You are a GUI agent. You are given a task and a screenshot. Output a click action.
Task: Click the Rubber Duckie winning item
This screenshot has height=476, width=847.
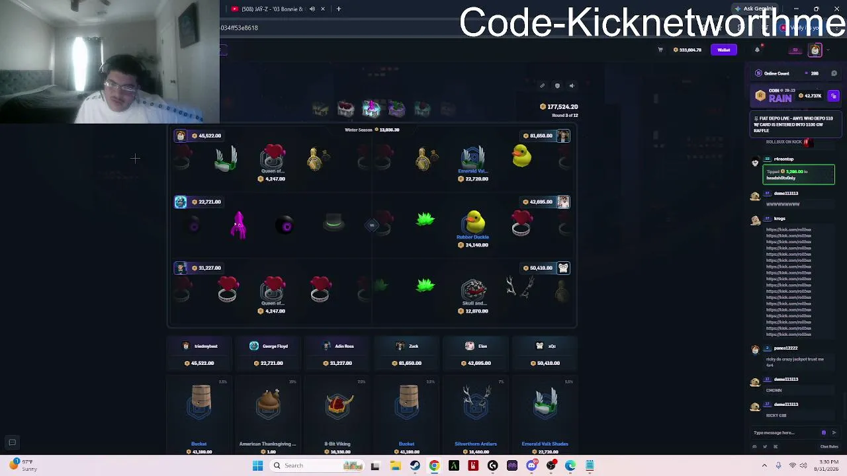(x=473, y=228)
